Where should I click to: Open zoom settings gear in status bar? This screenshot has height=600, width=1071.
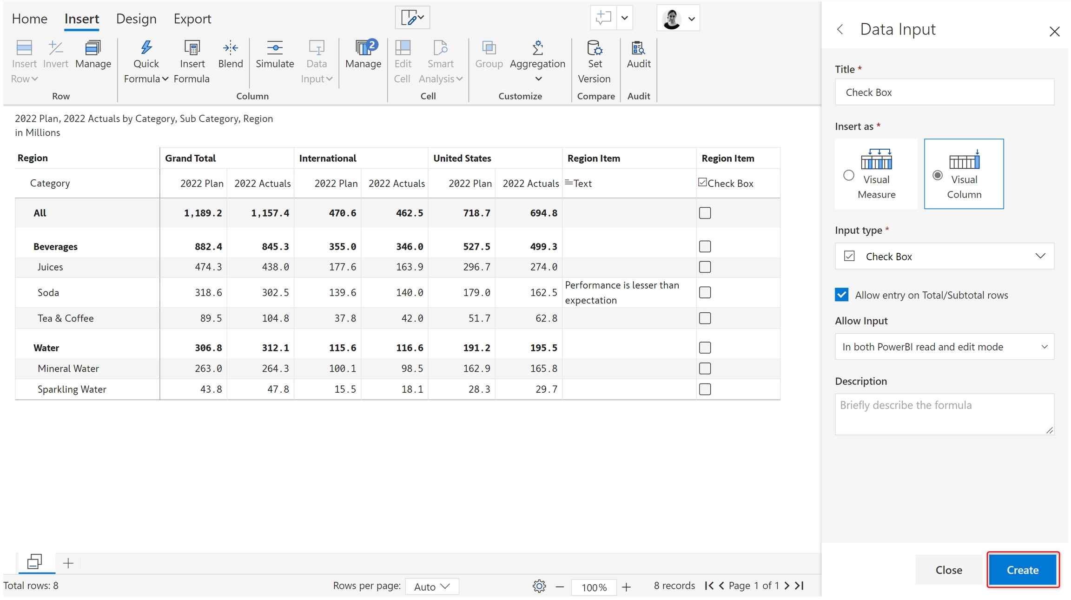(x=539, y=586)
